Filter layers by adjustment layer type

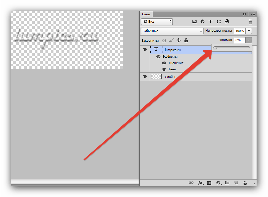203,22
